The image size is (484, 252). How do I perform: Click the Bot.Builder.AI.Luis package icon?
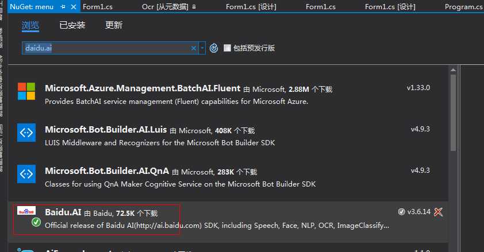point(26,133)
